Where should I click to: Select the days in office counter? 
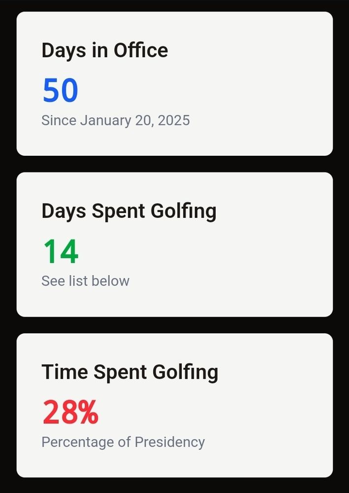[x=61, y=90]
